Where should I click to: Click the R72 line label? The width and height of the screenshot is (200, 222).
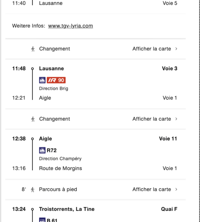52,150
